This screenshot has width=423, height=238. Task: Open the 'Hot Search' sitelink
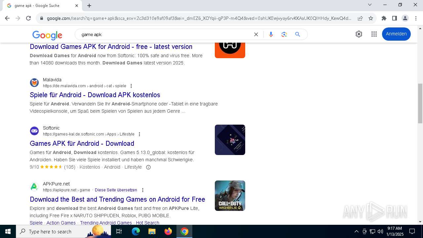[148, 223]
